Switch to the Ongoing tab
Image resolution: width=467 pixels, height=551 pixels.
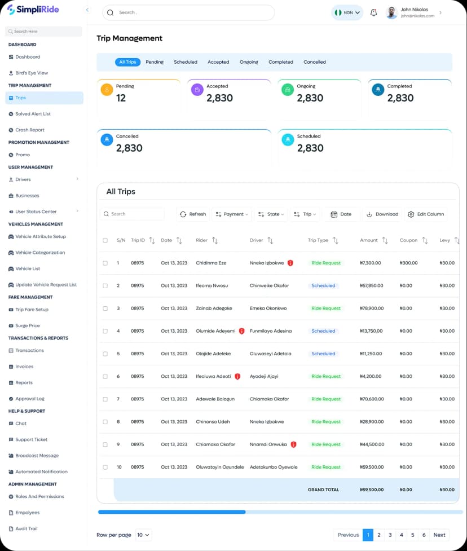pos(249,62)
